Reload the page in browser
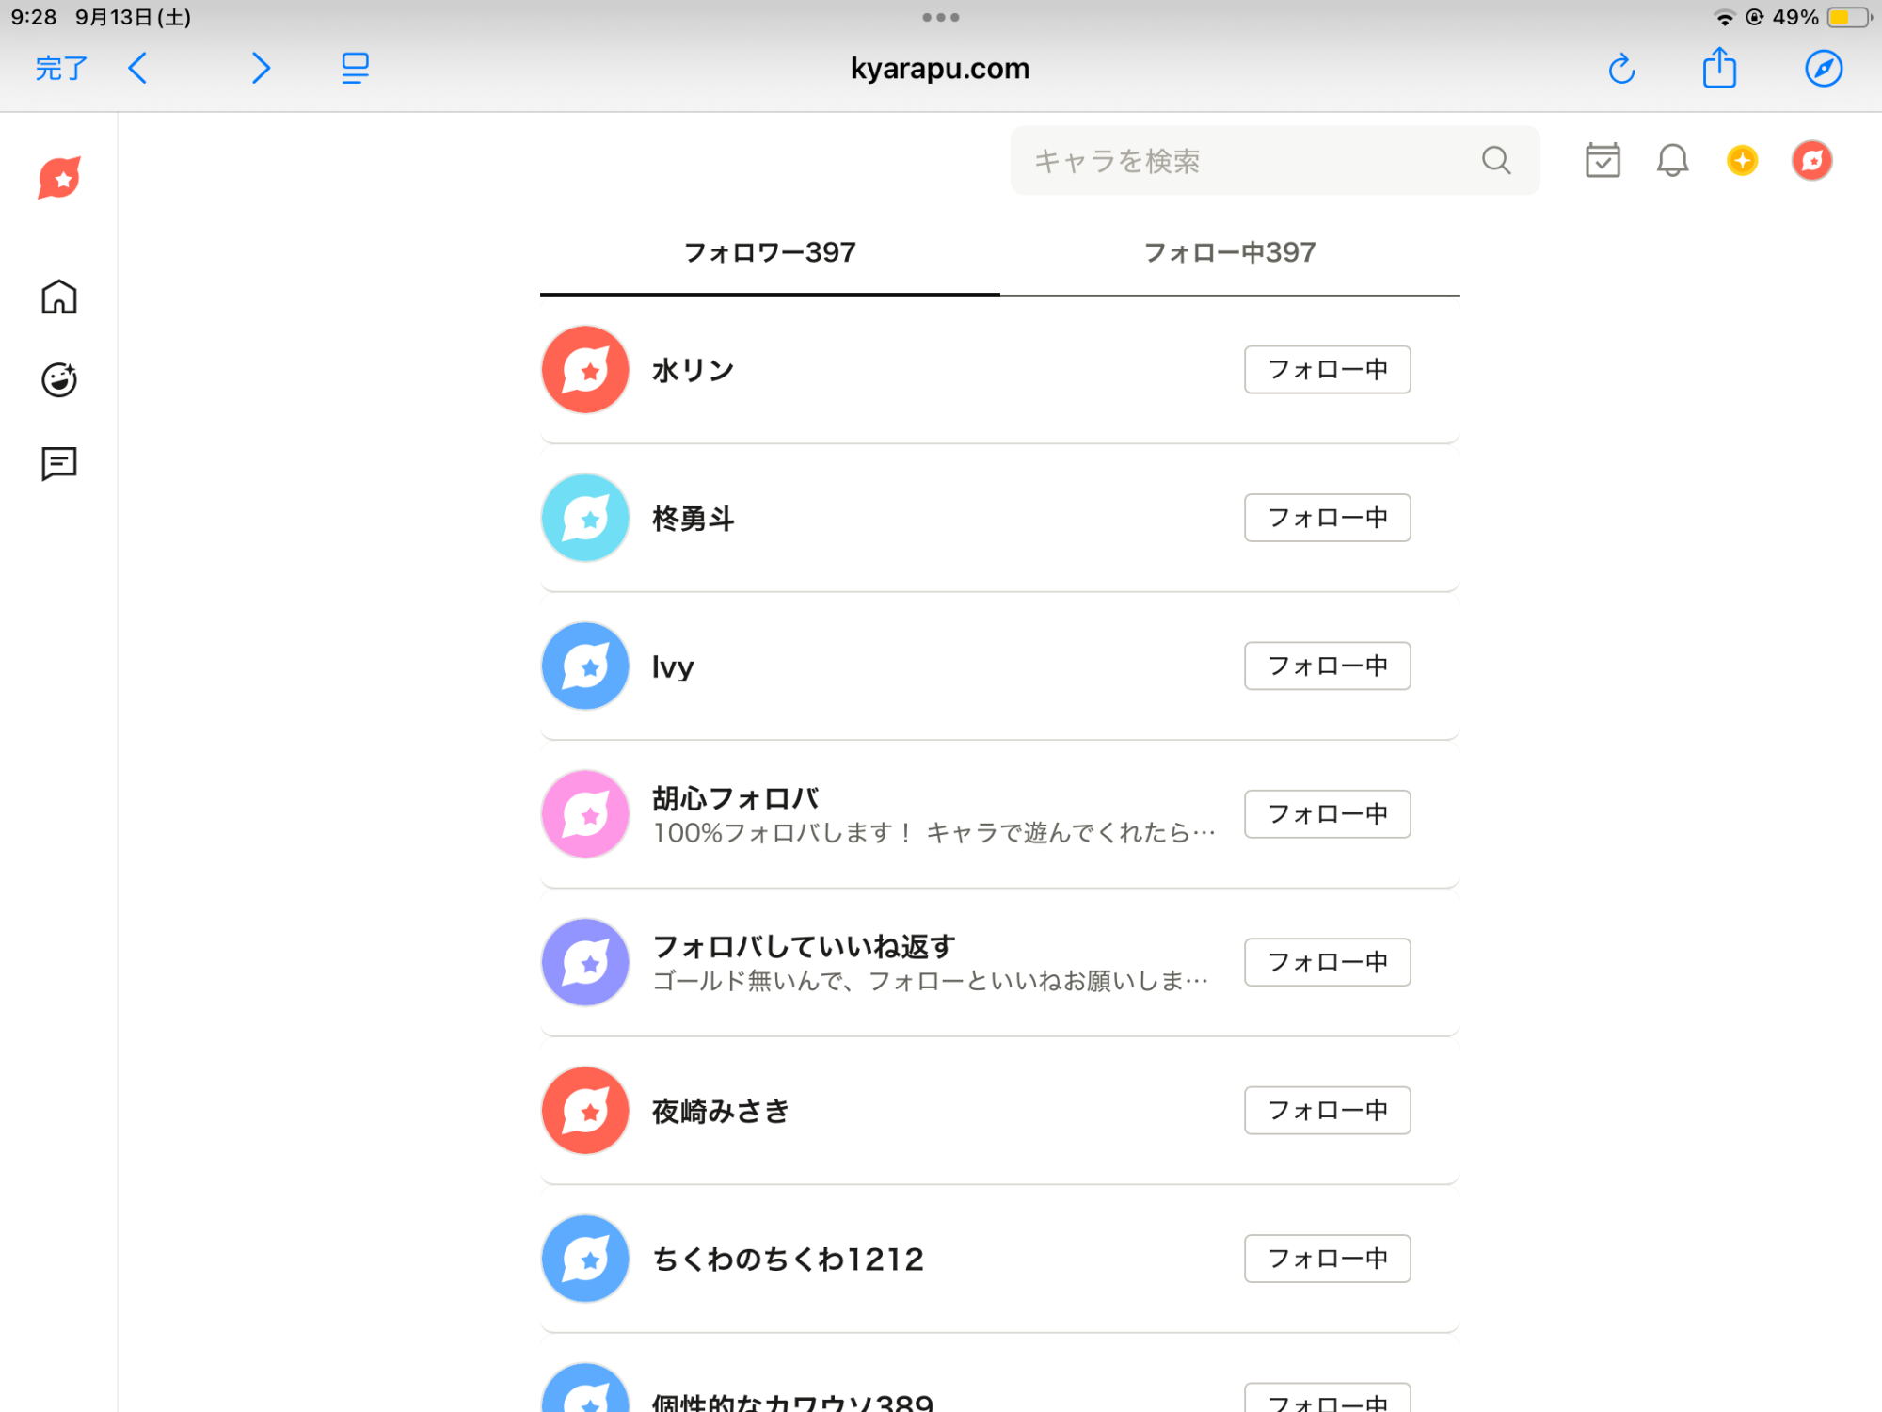 pos(1621,69)
